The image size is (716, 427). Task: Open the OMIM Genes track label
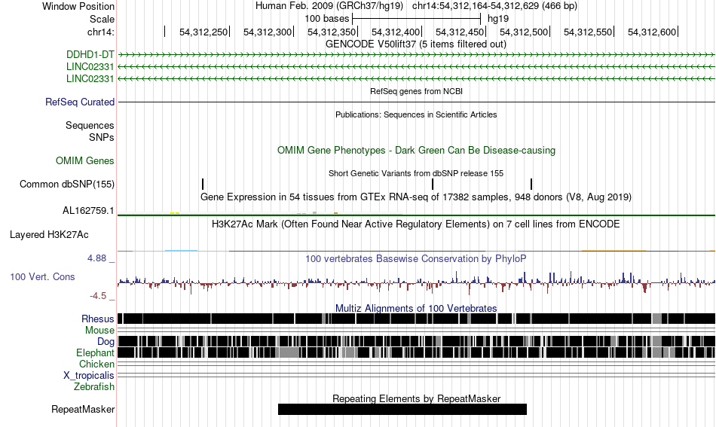click(84, 160)
